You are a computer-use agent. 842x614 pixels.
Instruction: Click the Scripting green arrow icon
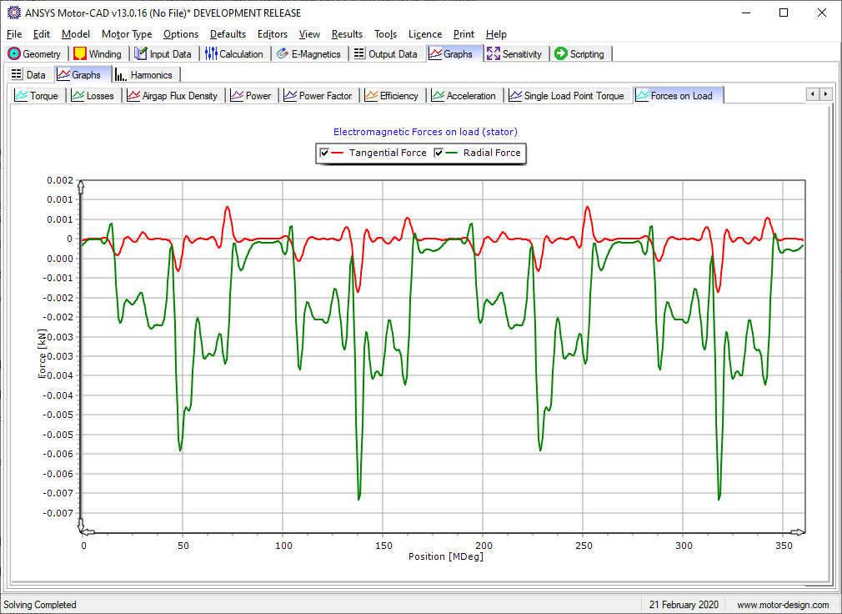point(560,53)
